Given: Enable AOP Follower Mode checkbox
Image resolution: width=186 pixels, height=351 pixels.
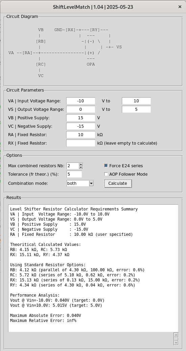Looking at the screenshot, I should click(x=106, y=174).
